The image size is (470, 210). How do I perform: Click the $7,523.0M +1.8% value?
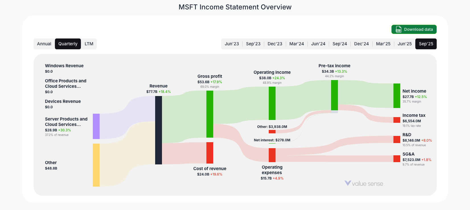[417, 160]
